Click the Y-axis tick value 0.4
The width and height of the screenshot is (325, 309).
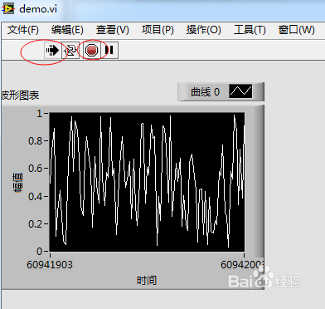[36, 196]
